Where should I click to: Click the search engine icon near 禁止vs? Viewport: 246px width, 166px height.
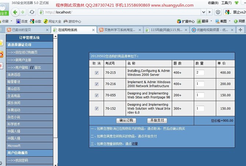[x=227, y=12]
